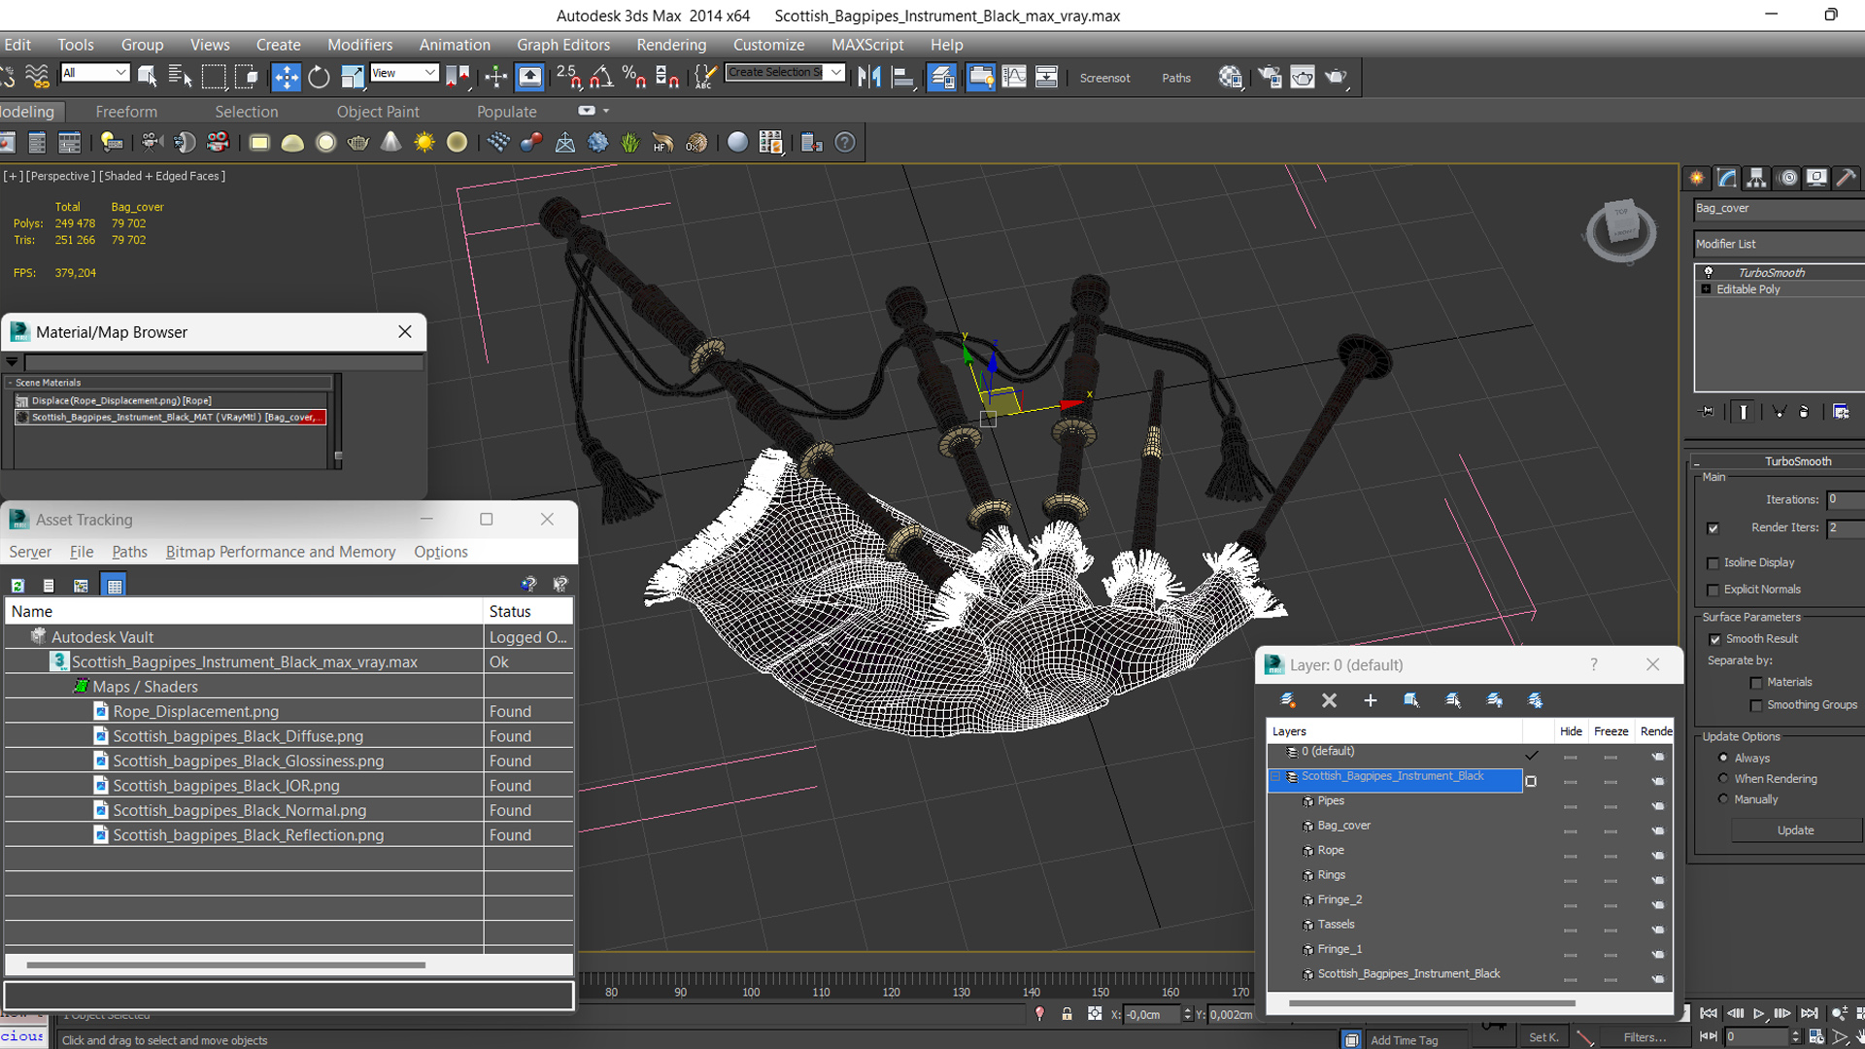Image resolution: width=1865 pixels, height=1049 pixels.
Task: Open the Modifier List dropdown
Action: tap(1780, 244)
